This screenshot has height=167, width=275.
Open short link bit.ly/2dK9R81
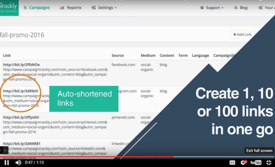click(22, 144)
